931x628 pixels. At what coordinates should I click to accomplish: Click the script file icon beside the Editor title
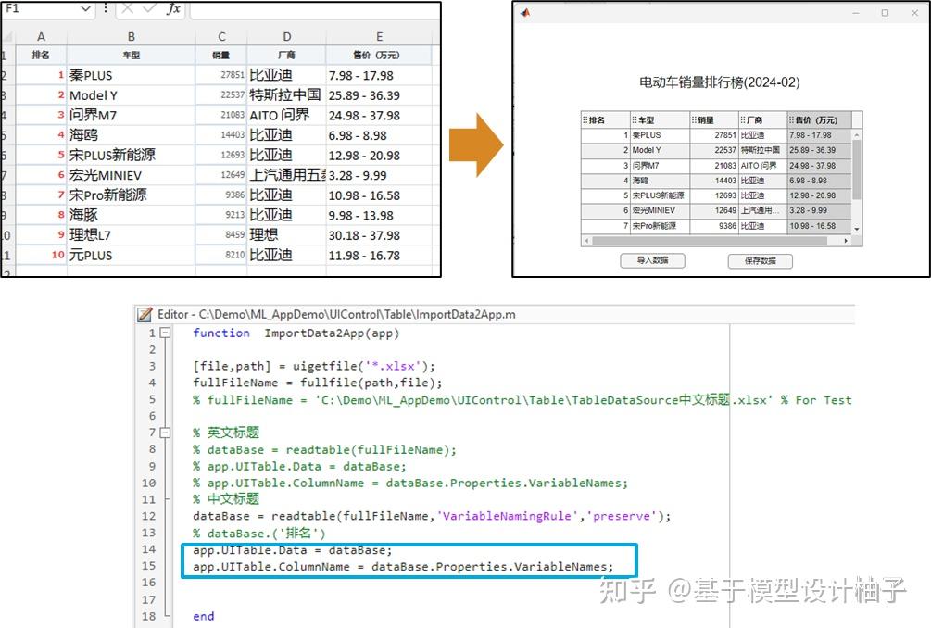point(144,314)
